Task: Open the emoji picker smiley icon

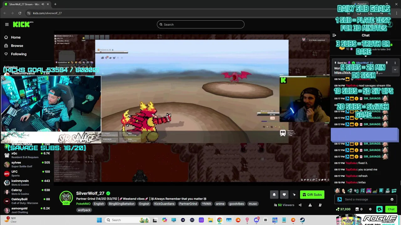Action: pos(392,199)
